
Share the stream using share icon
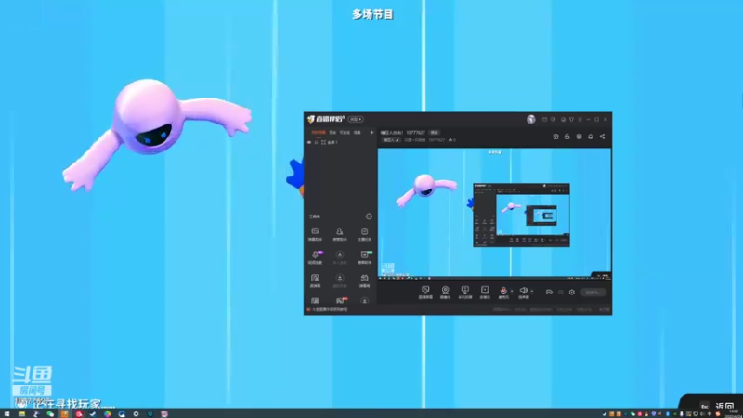click(602, 137)
